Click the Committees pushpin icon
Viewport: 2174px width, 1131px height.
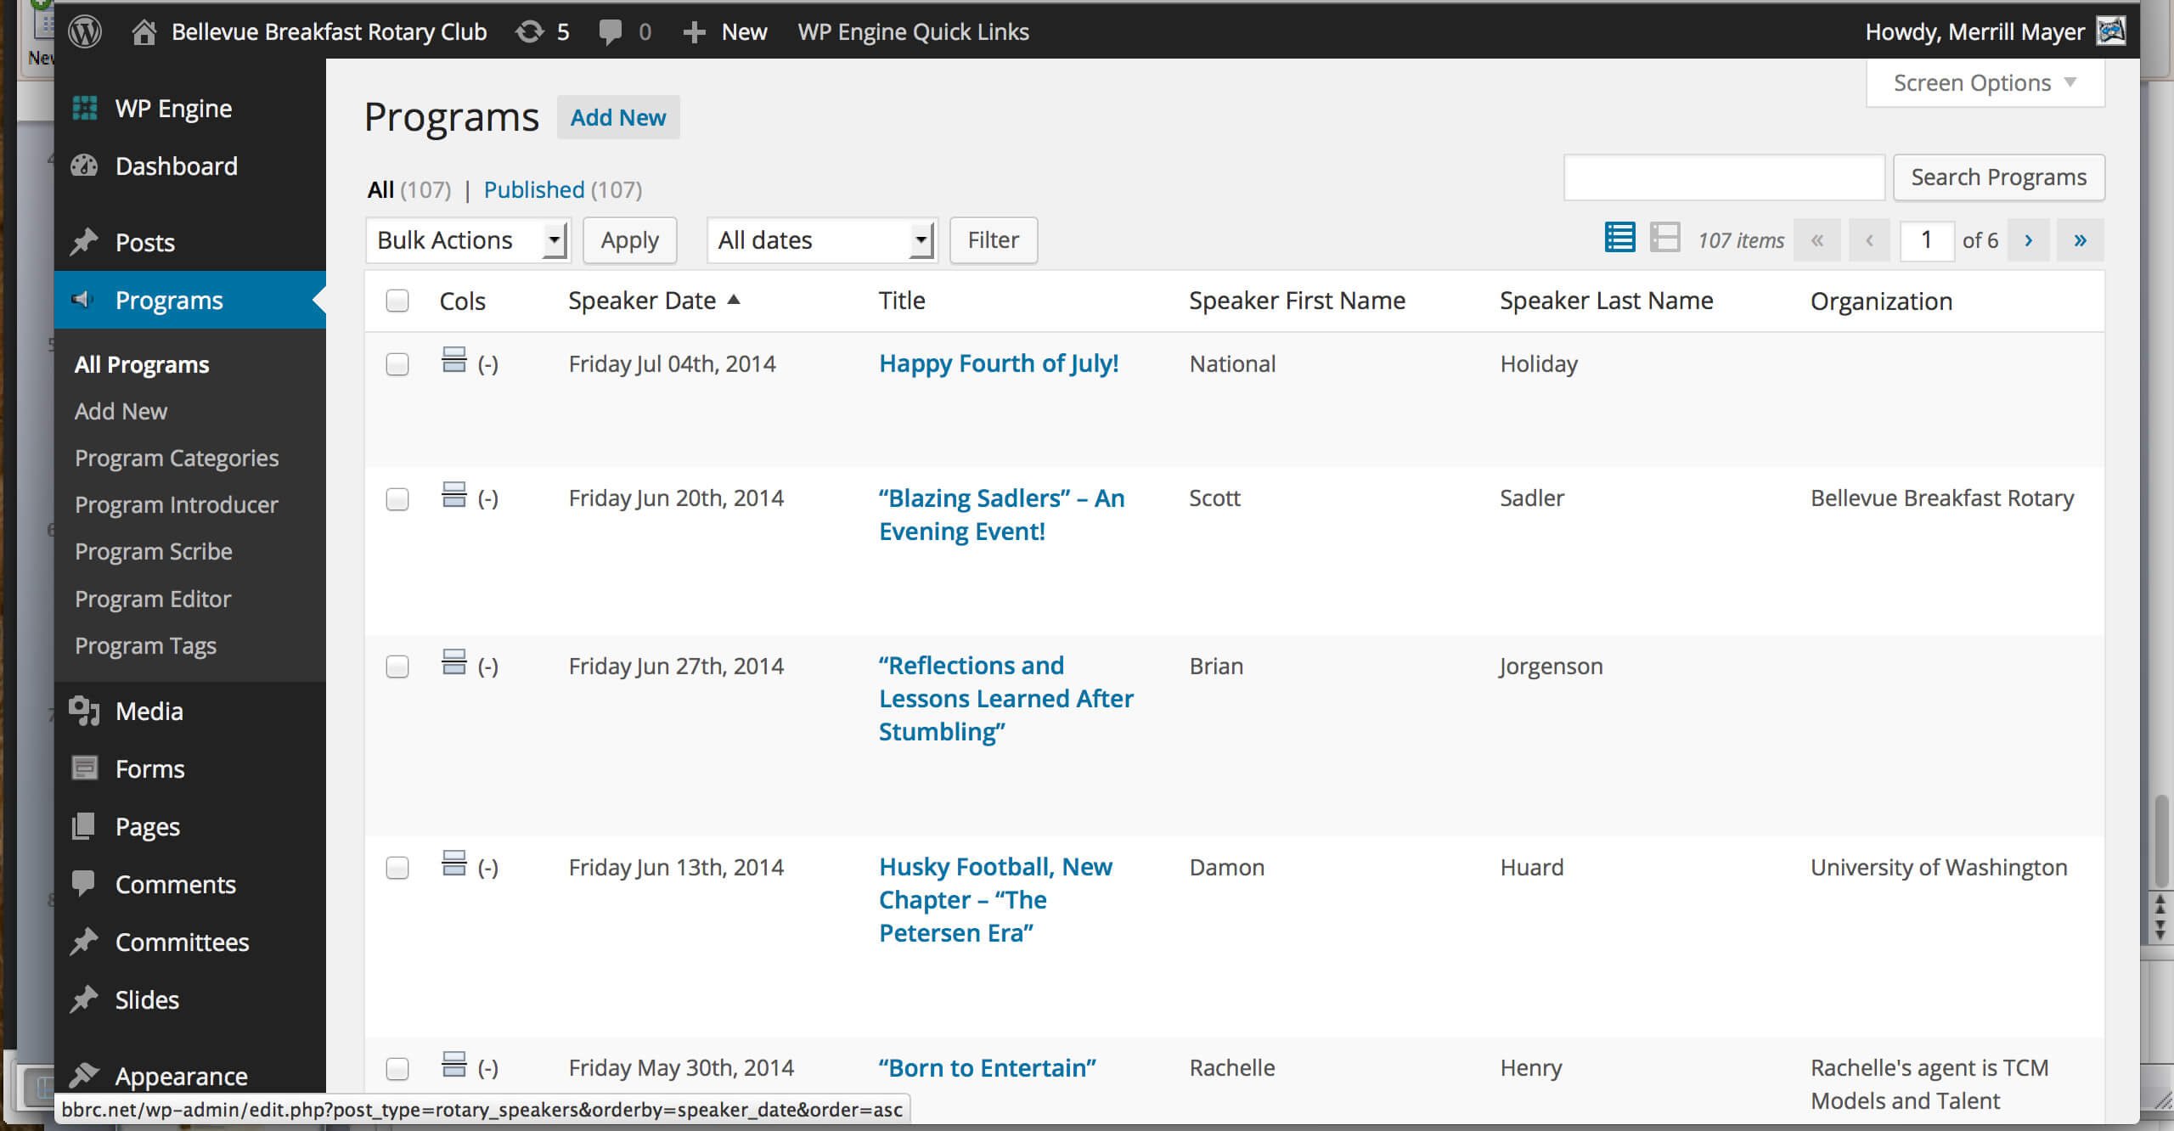tap(84, 941)
